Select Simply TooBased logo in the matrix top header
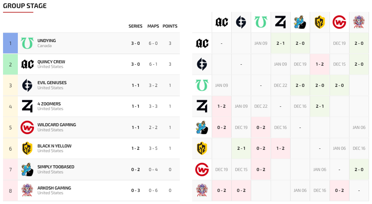372x204 pixels. [300, 22]
